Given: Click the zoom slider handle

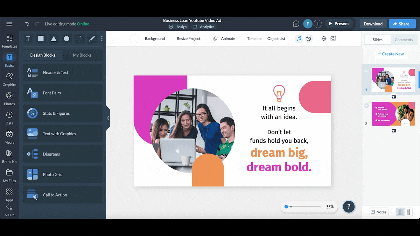Looking at the screenshot, I should (x=286, y=207).
